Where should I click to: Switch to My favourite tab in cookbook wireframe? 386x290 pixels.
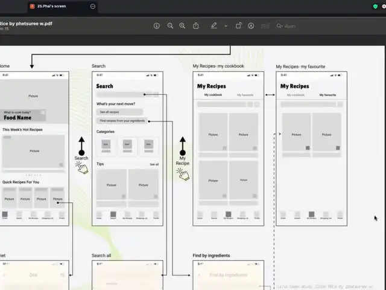245,95
